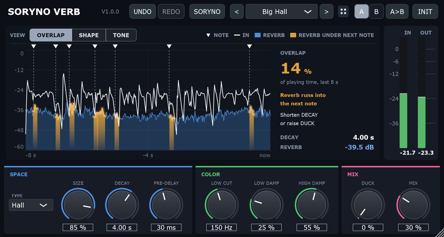Click the IN level meter bar
This screenshot has width=444, height=237.
403,92
